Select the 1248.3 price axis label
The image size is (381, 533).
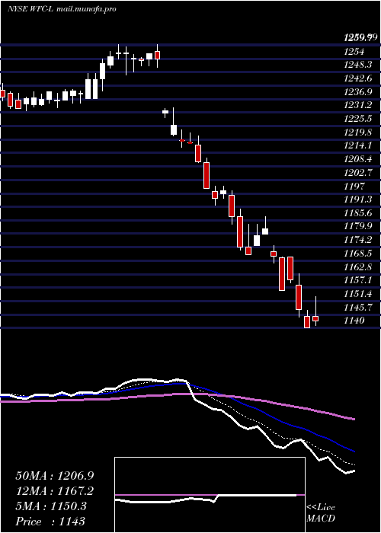pos(357,65)
